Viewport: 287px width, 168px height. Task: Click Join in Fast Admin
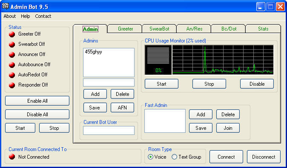tap(228, 128)
